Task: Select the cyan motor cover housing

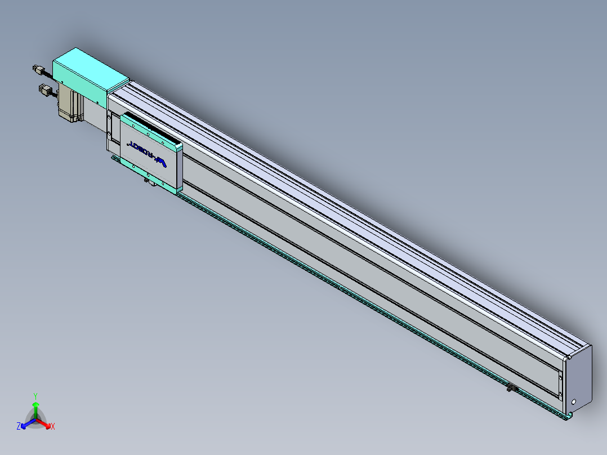Action: pos(90,77)
